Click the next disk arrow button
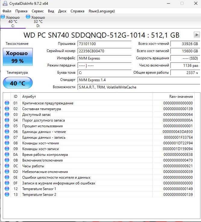 tap(197, 35)
